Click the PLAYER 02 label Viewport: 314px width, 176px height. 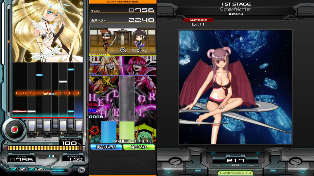(x=295, y=19)
